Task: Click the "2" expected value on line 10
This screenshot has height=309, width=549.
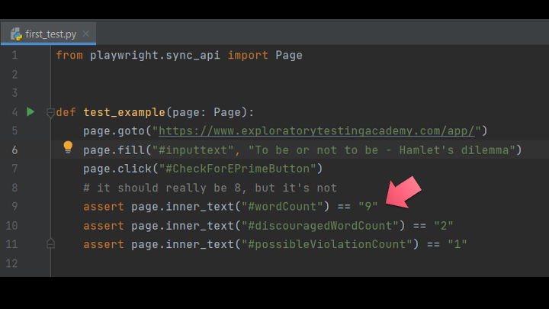Action: point(444,226)
